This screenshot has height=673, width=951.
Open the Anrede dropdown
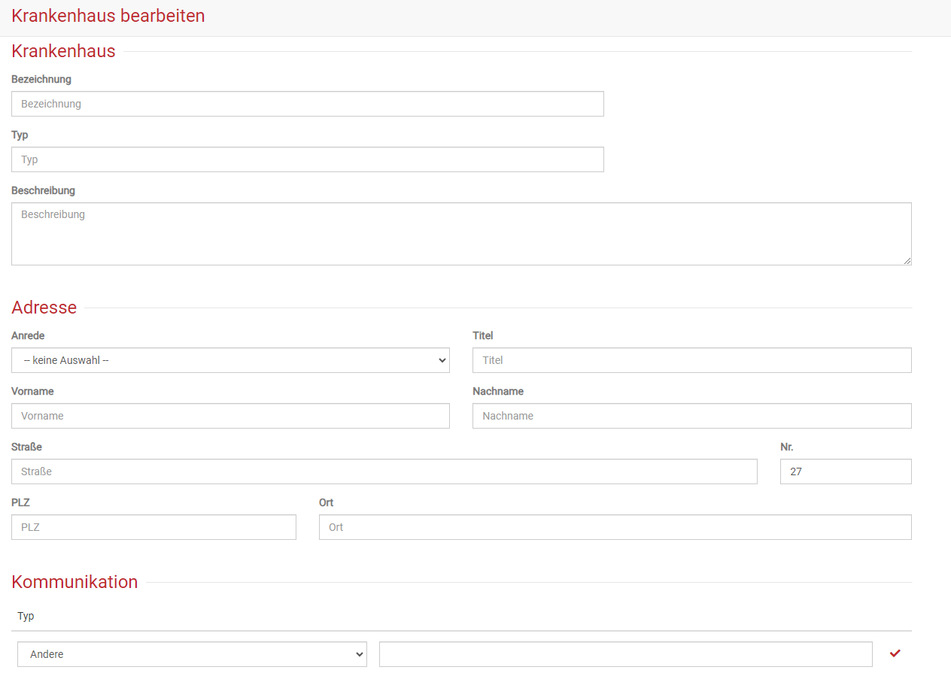point(230,360)
